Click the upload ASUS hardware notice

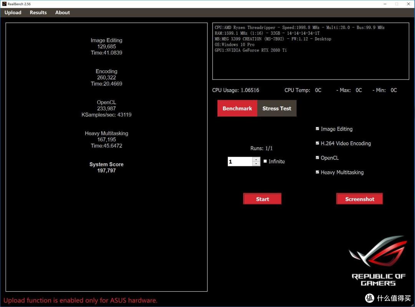tap(80, 300)
